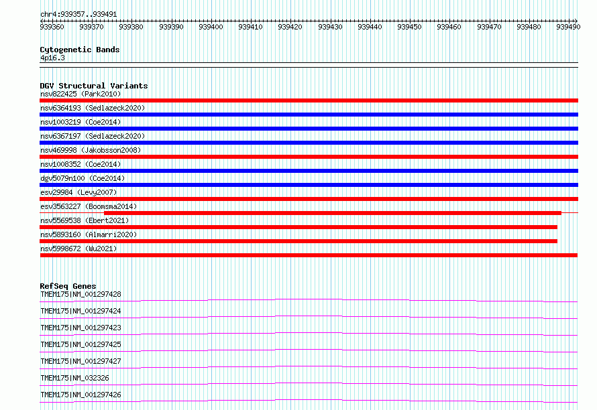
Task: Click the nsv1008352 (Coe2014) label
Action: (80, 164)
